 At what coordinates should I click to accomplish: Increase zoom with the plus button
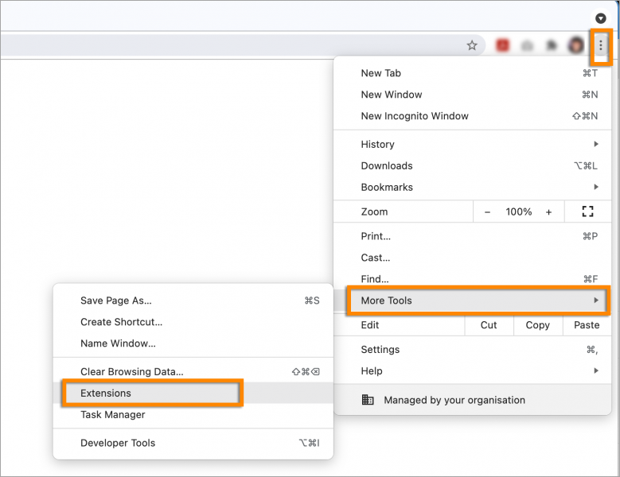pyautogui.click(x=549, y=212)
